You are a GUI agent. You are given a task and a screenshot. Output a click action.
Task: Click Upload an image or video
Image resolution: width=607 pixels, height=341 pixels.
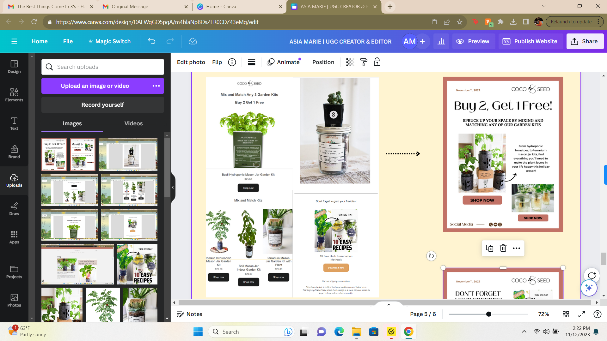point(95,86)
